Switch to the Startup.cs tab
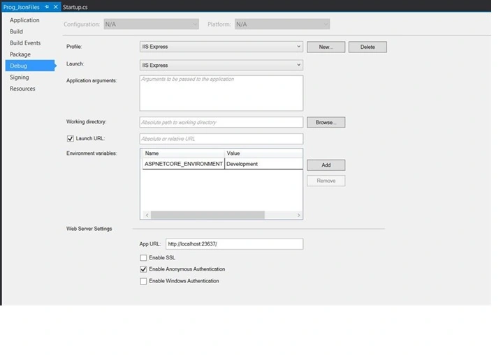Screen dimensions: 503x355 75,7
